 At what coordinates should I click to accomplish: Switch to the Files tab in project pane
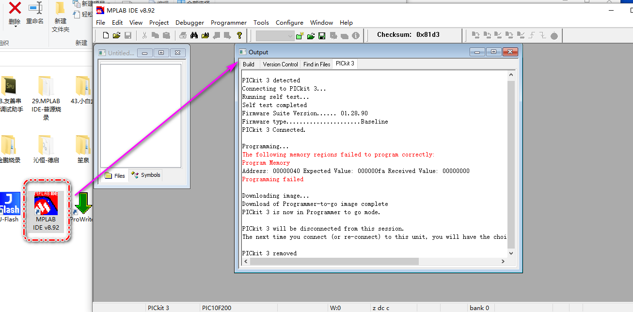point(115,175)
